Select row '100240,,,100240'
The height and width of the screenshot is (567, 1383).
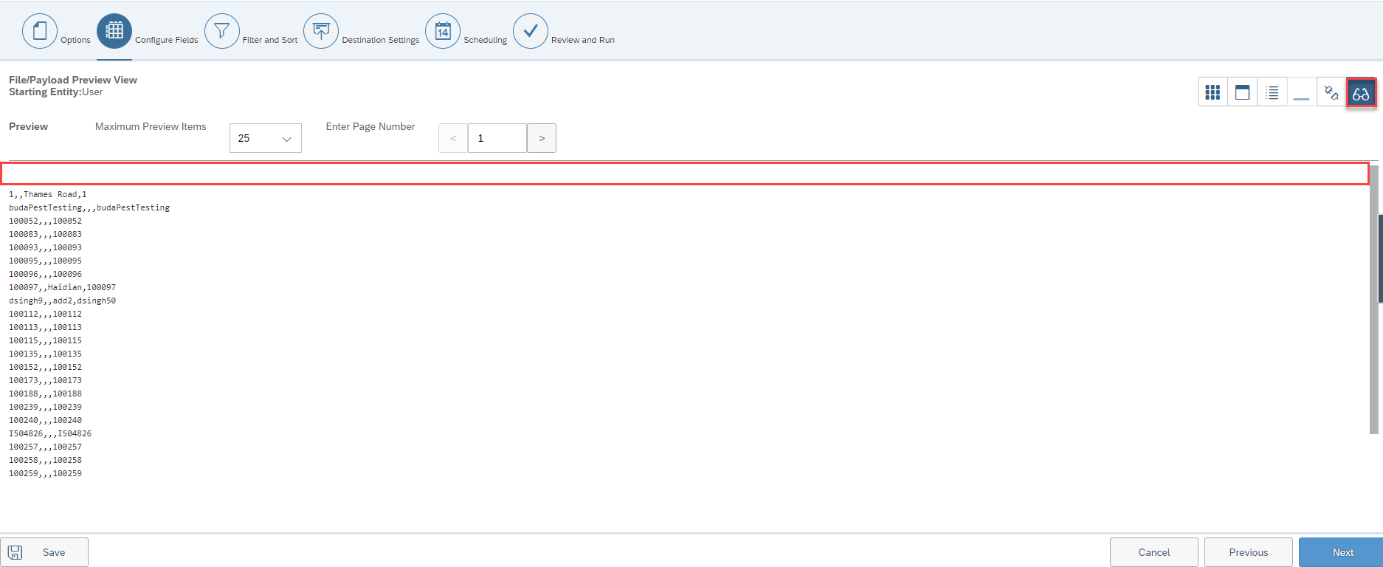pos(46,420)
